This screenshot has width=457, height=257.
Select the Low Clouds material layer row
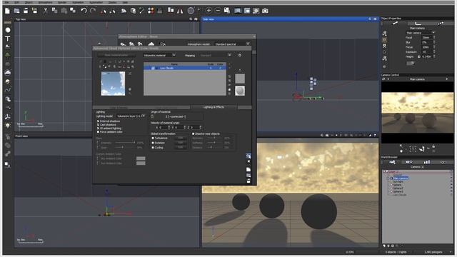tap(184, 68)
